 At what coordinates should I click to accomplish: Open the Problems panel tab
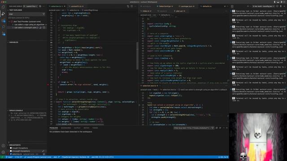click(x=54, y=128)
